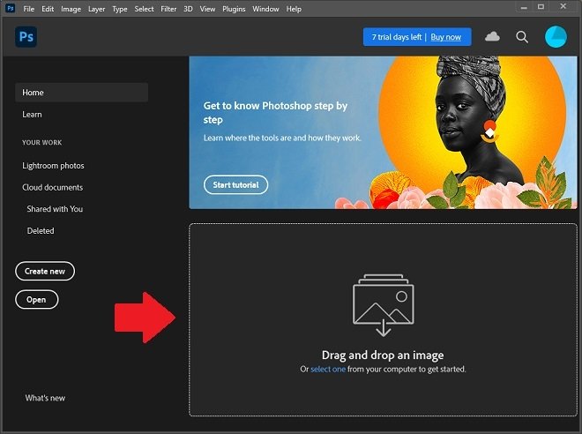The height and width of the screenshot is (434, 582).
Task: Open Cloud documents
Action: pyautogui.click(x=52, y=188)
